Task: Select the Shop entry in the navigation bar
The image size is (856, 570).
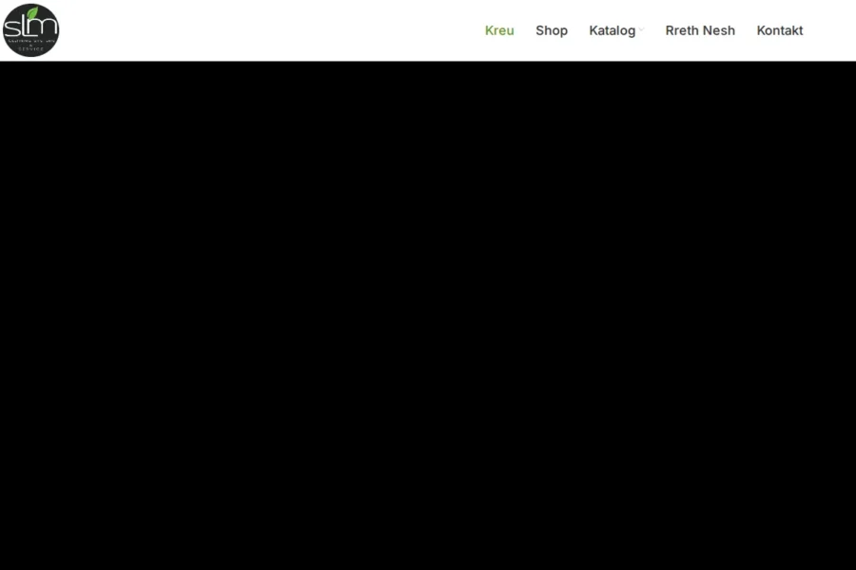Action: pyautogui.click(x=552, y=30)
